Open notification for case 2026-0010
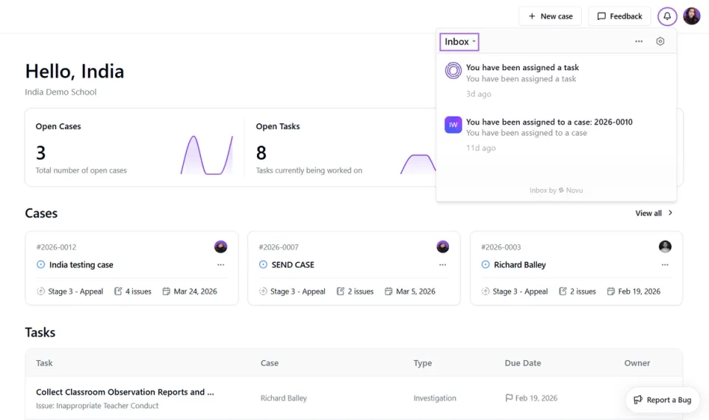Viewport: 709px width, 420px height. tap(556, 134)
